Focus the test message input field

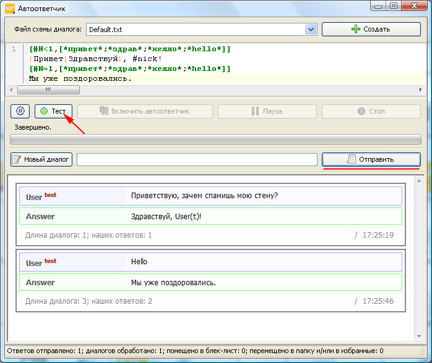coord(197,159)
